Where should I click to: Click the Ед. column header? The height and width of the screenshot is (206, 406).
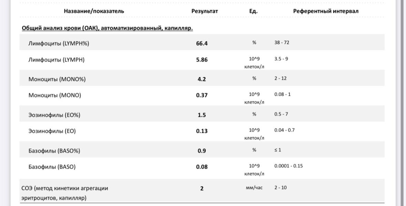pyautogui.click(x=253, y=11)
